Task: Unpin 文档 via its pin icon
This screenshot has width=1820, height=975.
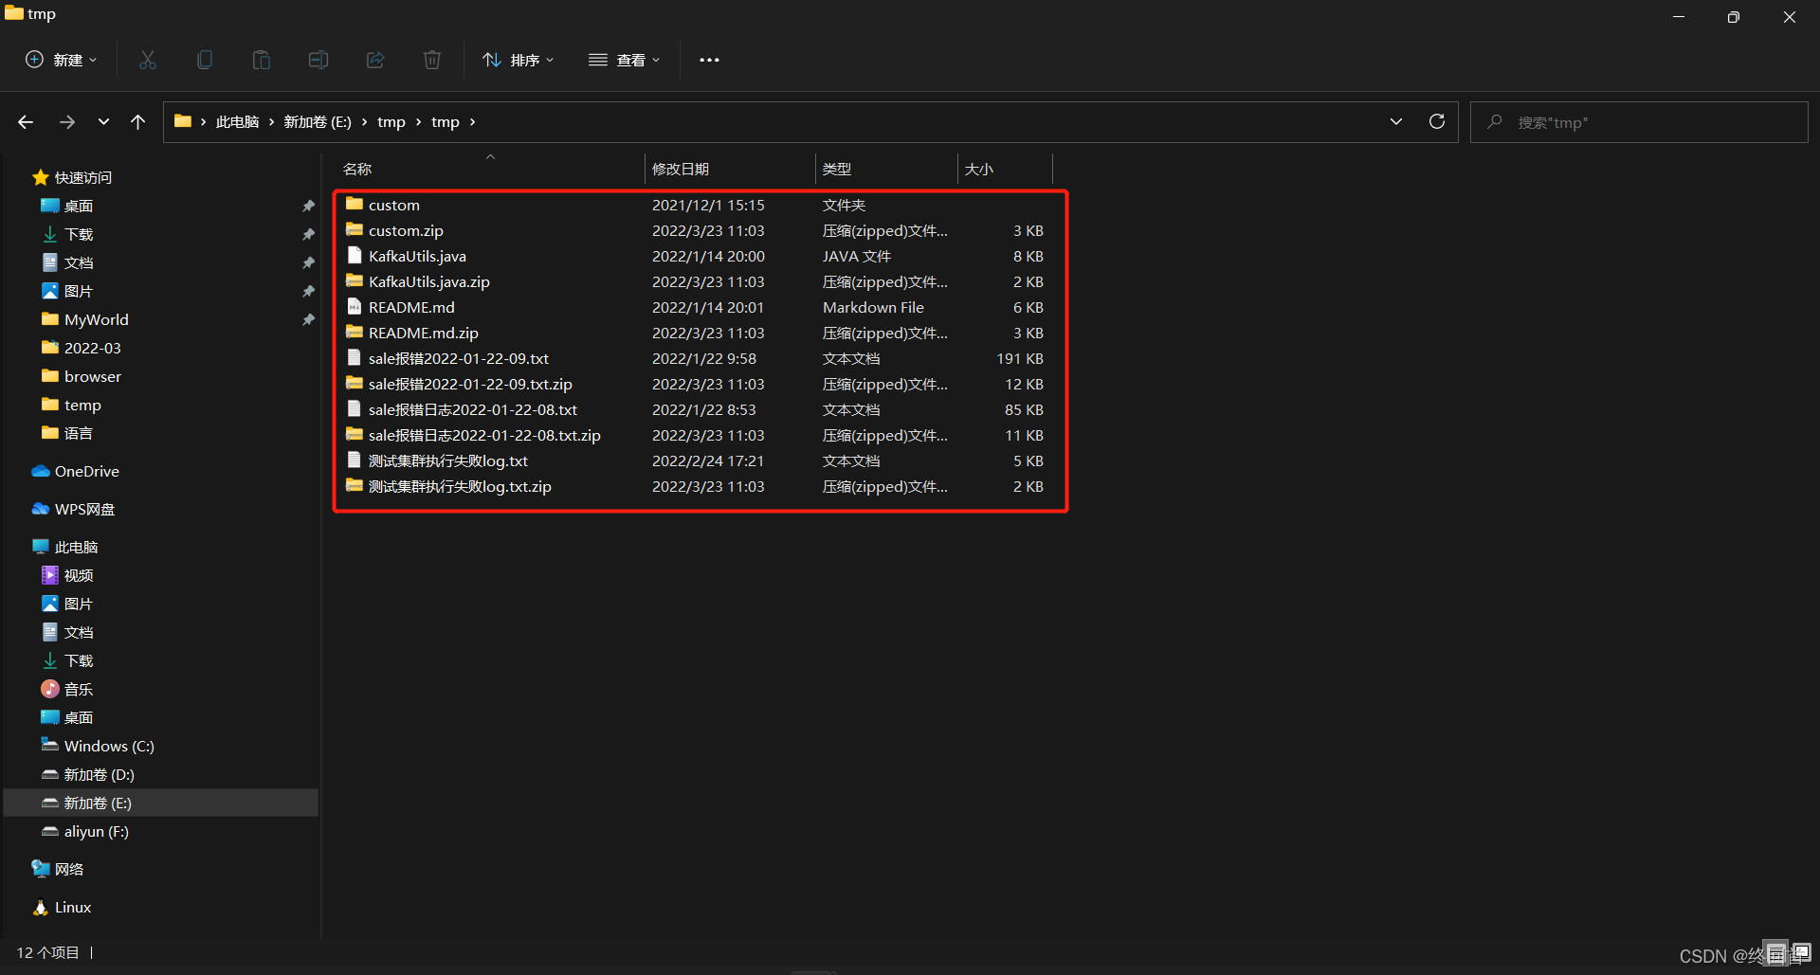Action: click(308, 262)
